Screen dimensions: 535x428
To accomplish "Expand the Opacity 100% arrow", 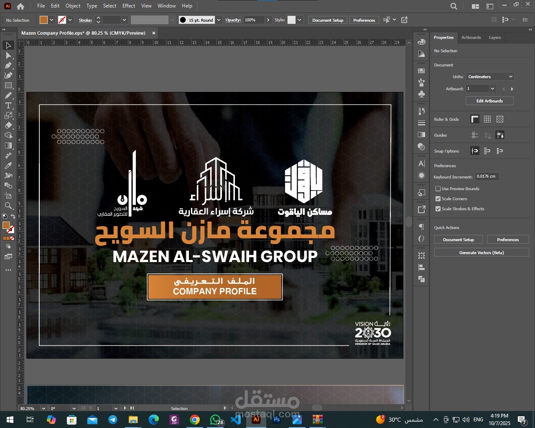I will click(268, 20).
